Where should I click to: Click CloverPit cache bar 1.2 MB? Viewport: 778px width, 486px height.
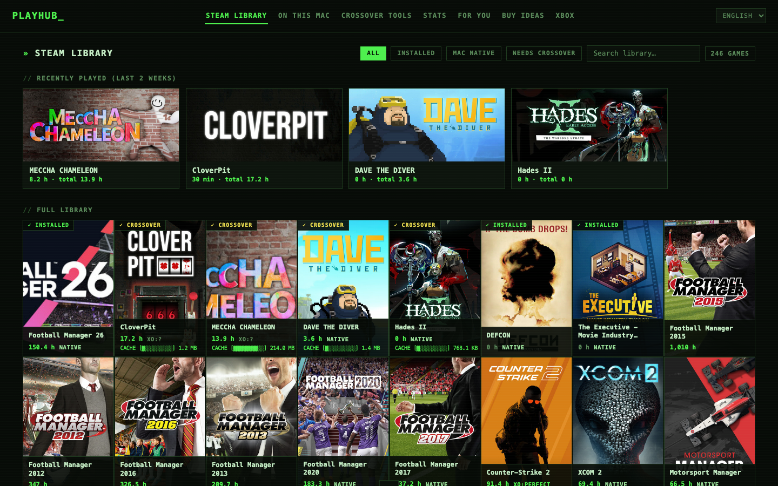click(x=158, y=348)
